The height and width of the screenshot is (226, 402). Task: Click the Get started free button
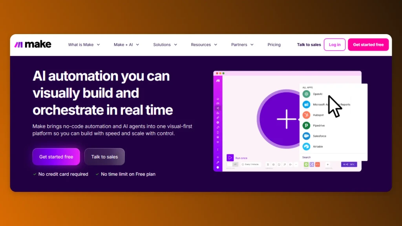point(368,44)
